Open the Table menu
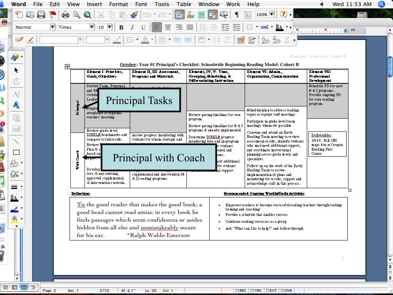The width and height of the screenshot is (393, 295). tap(184, 4)
